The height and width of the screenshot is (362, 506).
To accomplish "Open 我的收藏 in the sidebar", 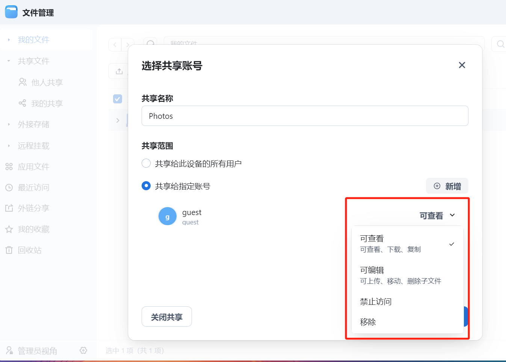I will (33, 229).
